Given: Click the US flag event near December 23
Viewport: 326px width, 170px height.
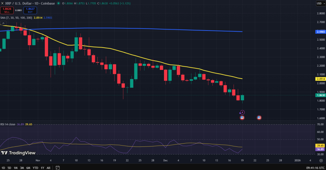Looking at the screenshot, I should click(x=259, y=118).
